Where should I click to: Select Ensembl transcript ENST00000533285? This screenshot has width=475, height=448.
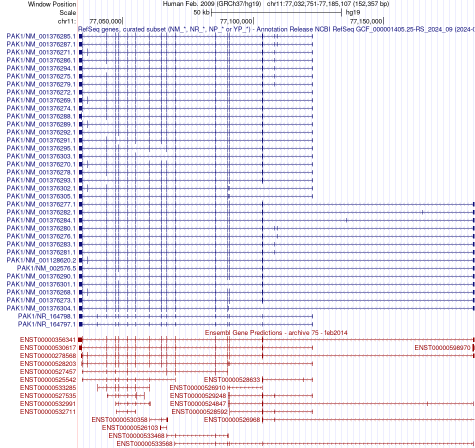[48, 387]
